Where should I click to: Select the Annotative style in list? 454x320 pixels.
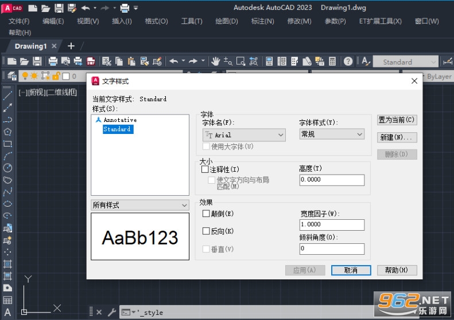pyautogui.click(x=120, y=120)
